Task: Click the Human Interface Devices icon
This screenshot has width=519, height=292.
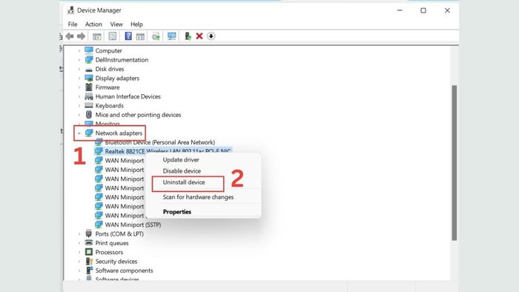Action: tap(89, 96)
